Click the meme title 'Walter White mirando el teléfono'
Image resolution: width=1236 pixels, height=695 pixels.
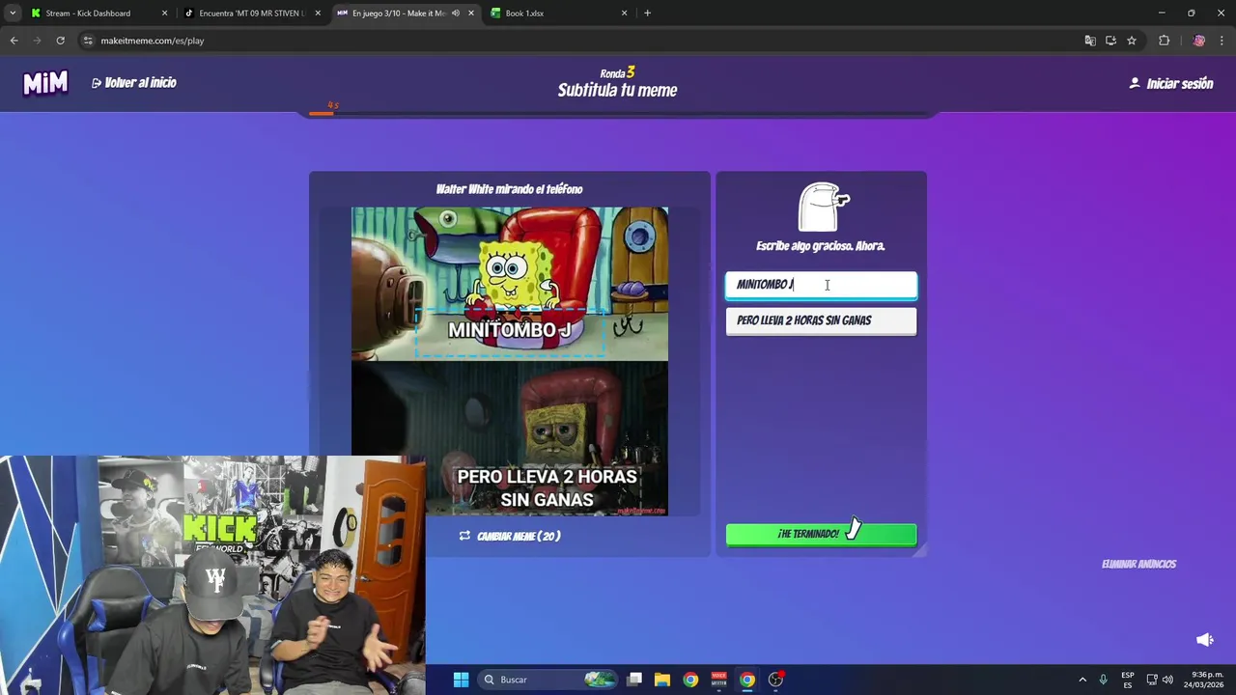tap(509, 189)
